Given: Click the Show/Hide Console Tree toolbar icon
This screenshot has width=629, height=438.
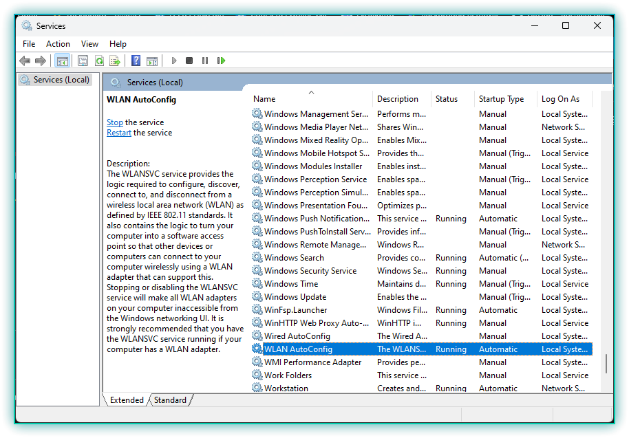Looking at the screenshot, I should (x=63, y=61).
